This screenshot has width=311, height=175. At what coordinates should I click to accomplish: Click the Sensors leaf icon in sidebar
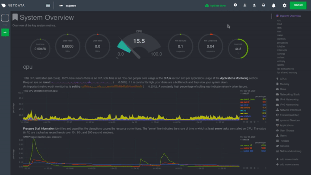[x=277, y=146]
